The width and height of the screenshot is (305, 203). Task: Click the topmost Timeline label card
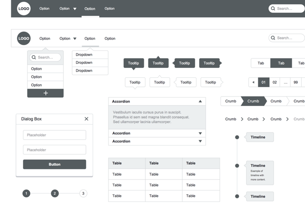(x=259, y=137)
